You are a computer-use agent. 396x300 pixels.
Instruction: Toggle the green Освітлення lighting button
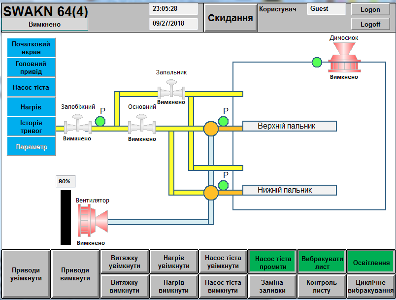click(x=371, y=262)
